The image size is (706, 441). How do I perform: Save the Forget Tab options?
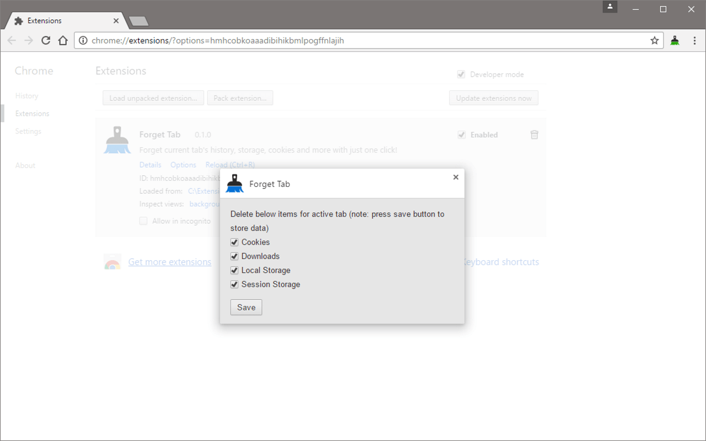tap(246, 308)
